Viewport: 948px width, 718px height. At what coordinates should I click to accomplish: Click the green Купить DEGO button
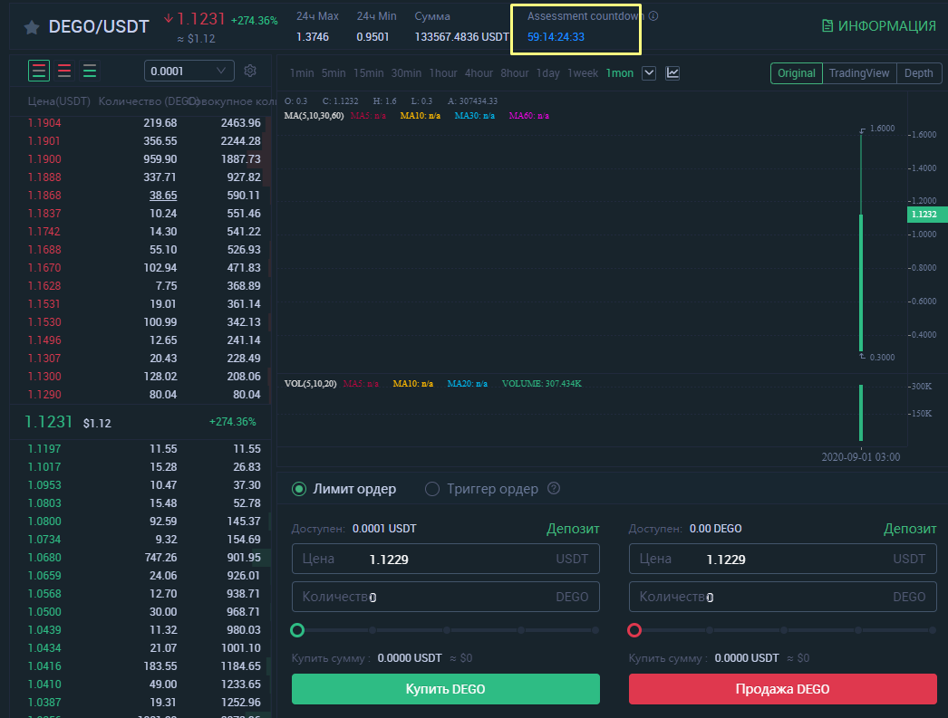click(x=445, y=689)
